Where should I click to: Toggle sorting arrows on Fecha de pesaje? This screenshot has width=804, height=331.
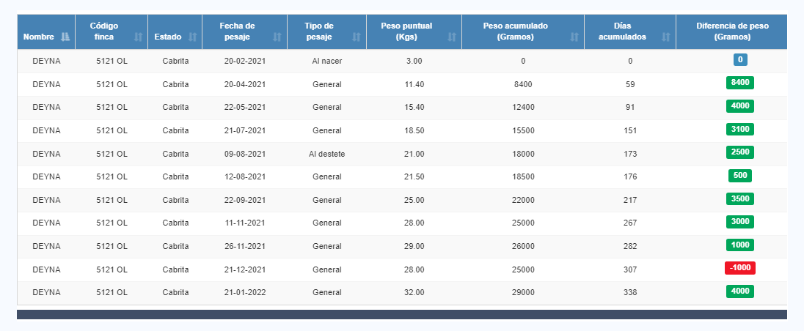click(x=277, y=37)
